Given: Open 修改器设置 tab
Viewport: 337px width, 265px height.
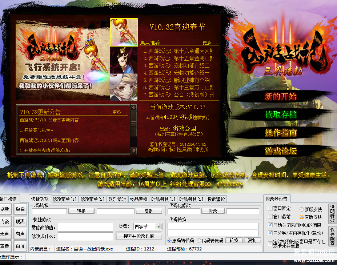Looking at the screenshot, I should (277, 199).
